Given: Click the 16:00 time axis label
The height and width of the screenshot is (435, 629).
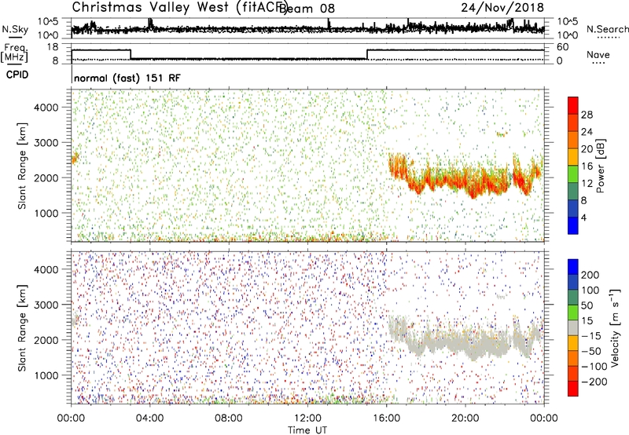Looking at the screenshot, I should (x=386, y=419).
